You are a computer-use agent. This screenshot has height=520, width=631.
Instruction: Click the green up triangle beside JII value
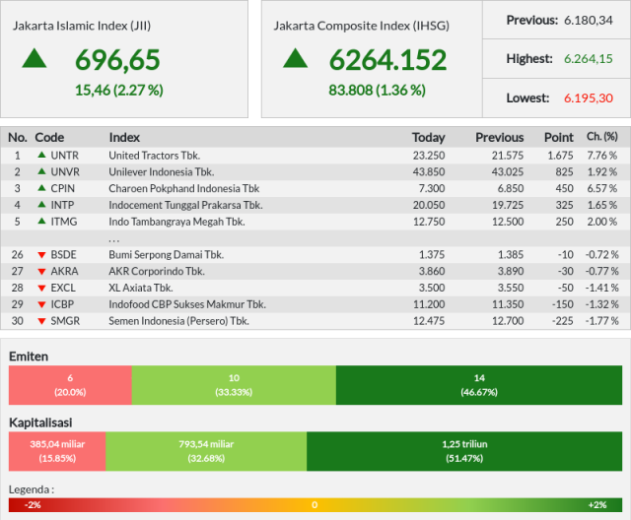coord(35,58)
